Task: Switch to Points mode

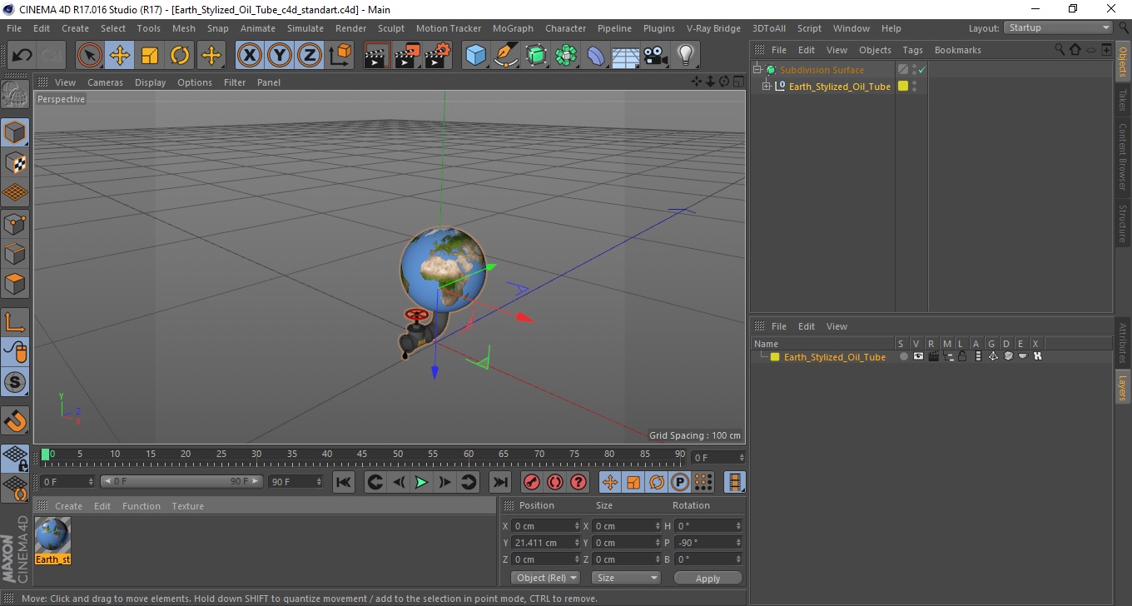Action: point(15,223)
